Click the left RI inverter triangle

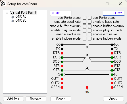[x=64, y=75]
